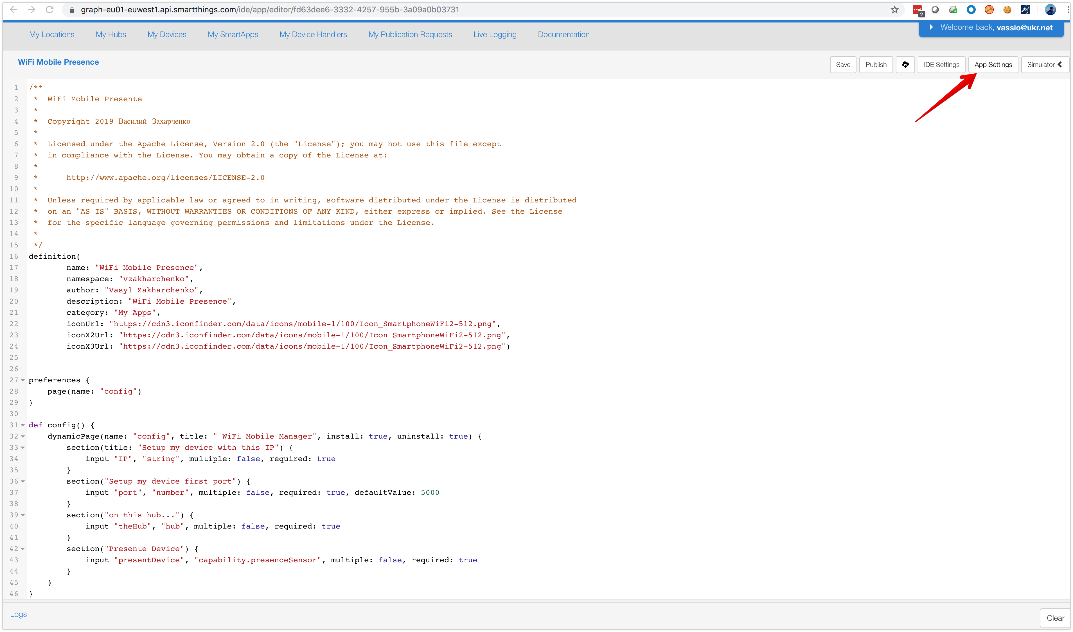Screen dimensions: 1073x632
Task: Open App Settings
Action: (993, 65)
